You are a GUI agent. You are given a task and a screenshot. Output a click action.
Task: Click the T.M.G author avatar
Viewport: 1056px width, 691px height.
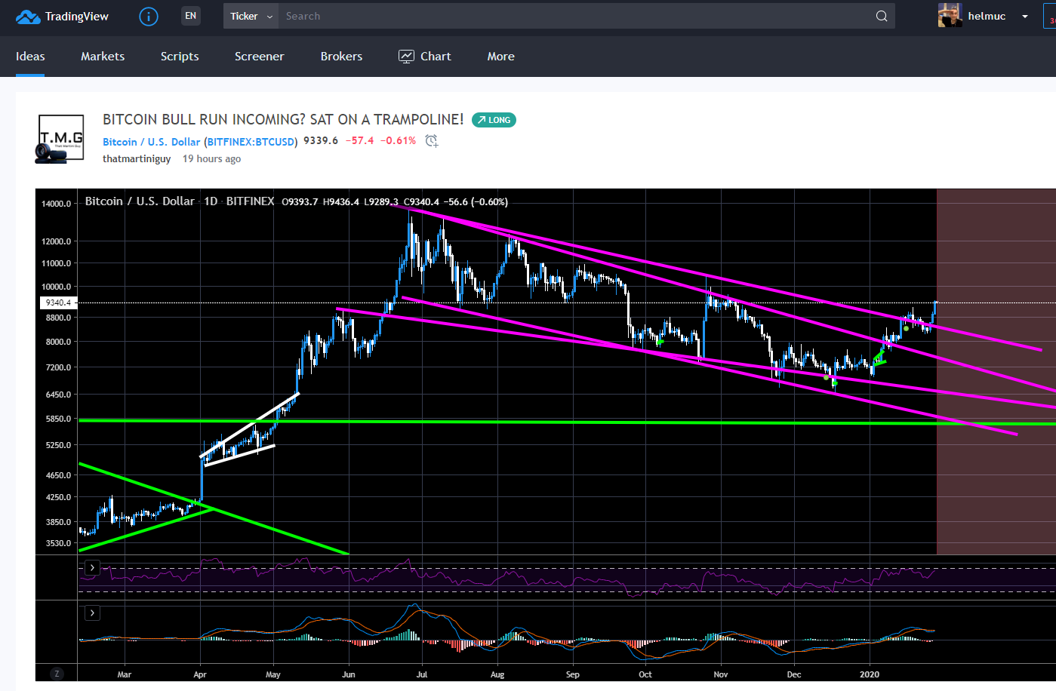61,139
